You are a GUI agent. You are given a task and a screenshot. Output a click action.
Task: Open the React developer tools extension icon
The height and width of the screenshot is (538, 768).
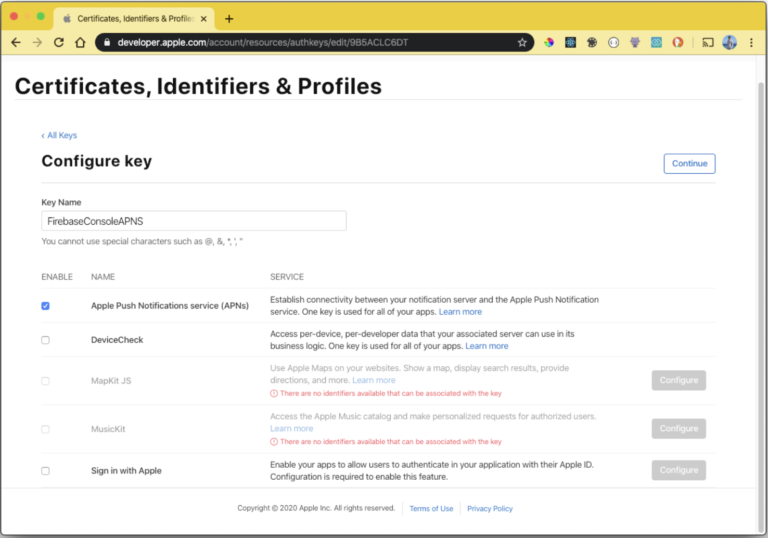tap(570, 43)
